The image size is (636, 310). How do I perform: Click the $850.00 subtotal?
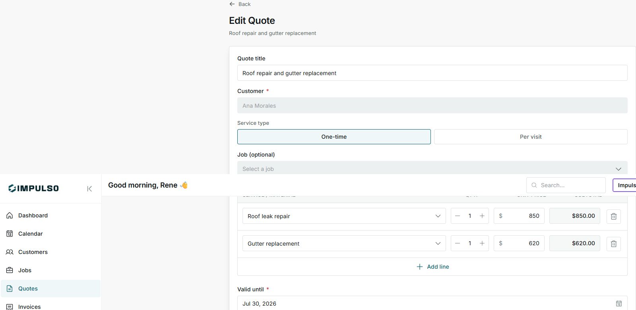click(x=575, y=216)
